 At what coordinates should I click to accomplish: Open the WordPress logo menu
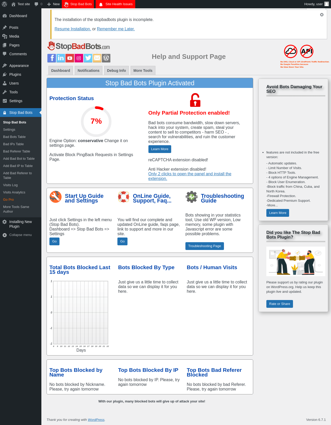click(x=4, y=4)
